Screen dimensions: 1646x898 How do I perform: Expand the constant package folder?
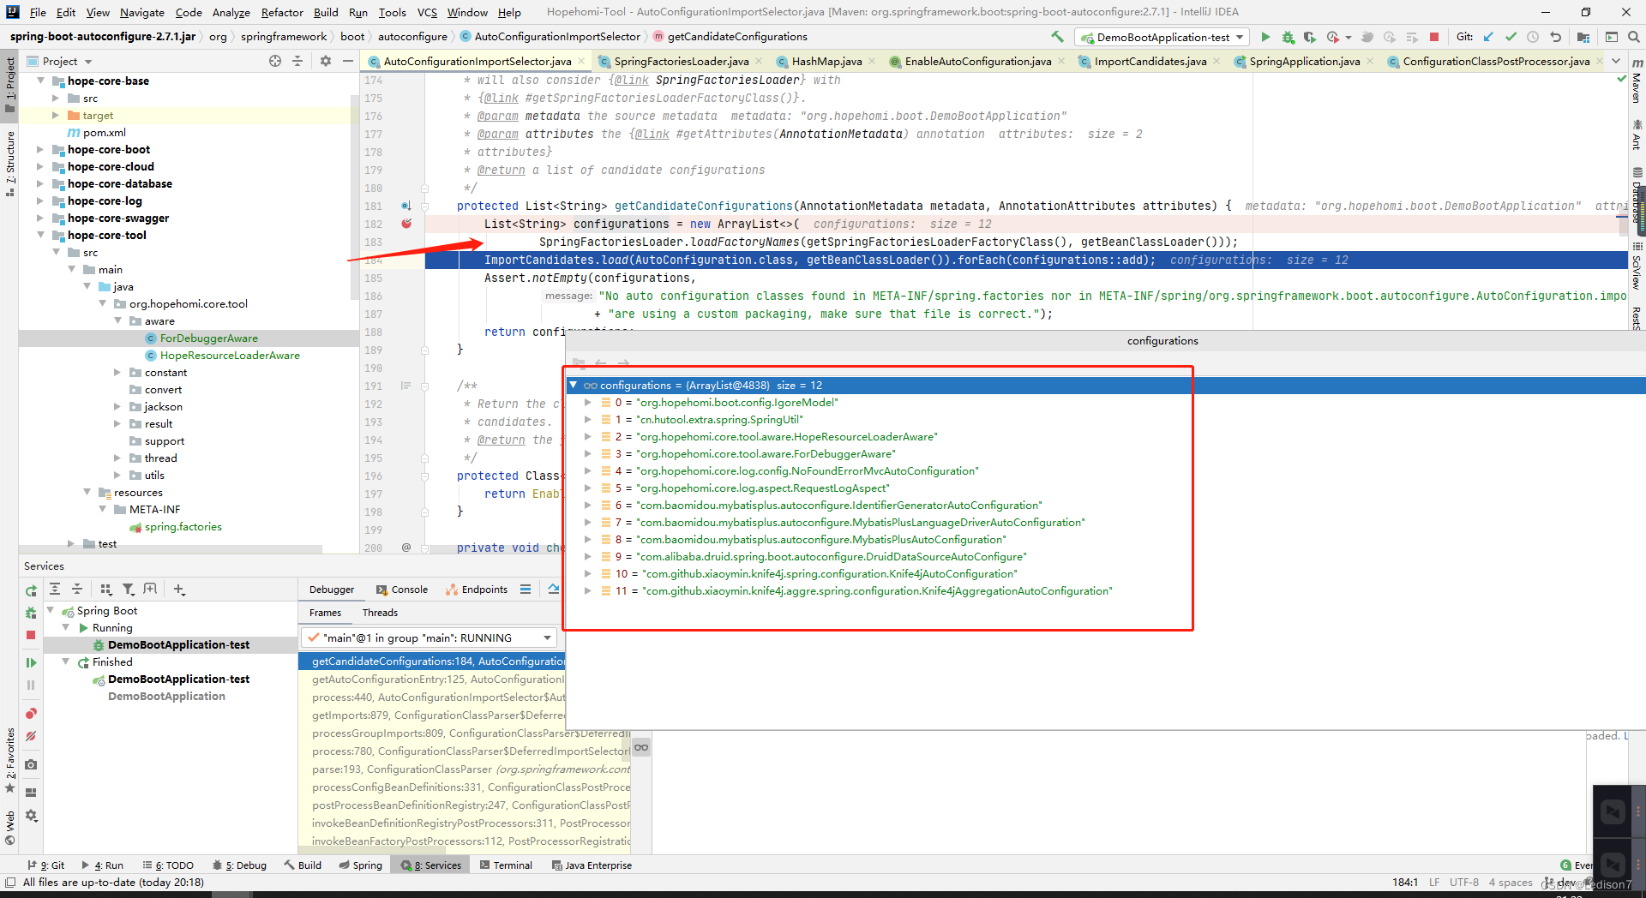point(117,372)
